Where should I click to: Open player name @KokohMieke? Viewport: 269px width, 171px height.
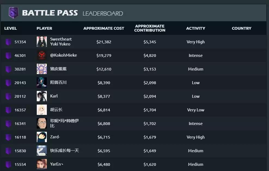pyautogui.click(x=63, y=55)
